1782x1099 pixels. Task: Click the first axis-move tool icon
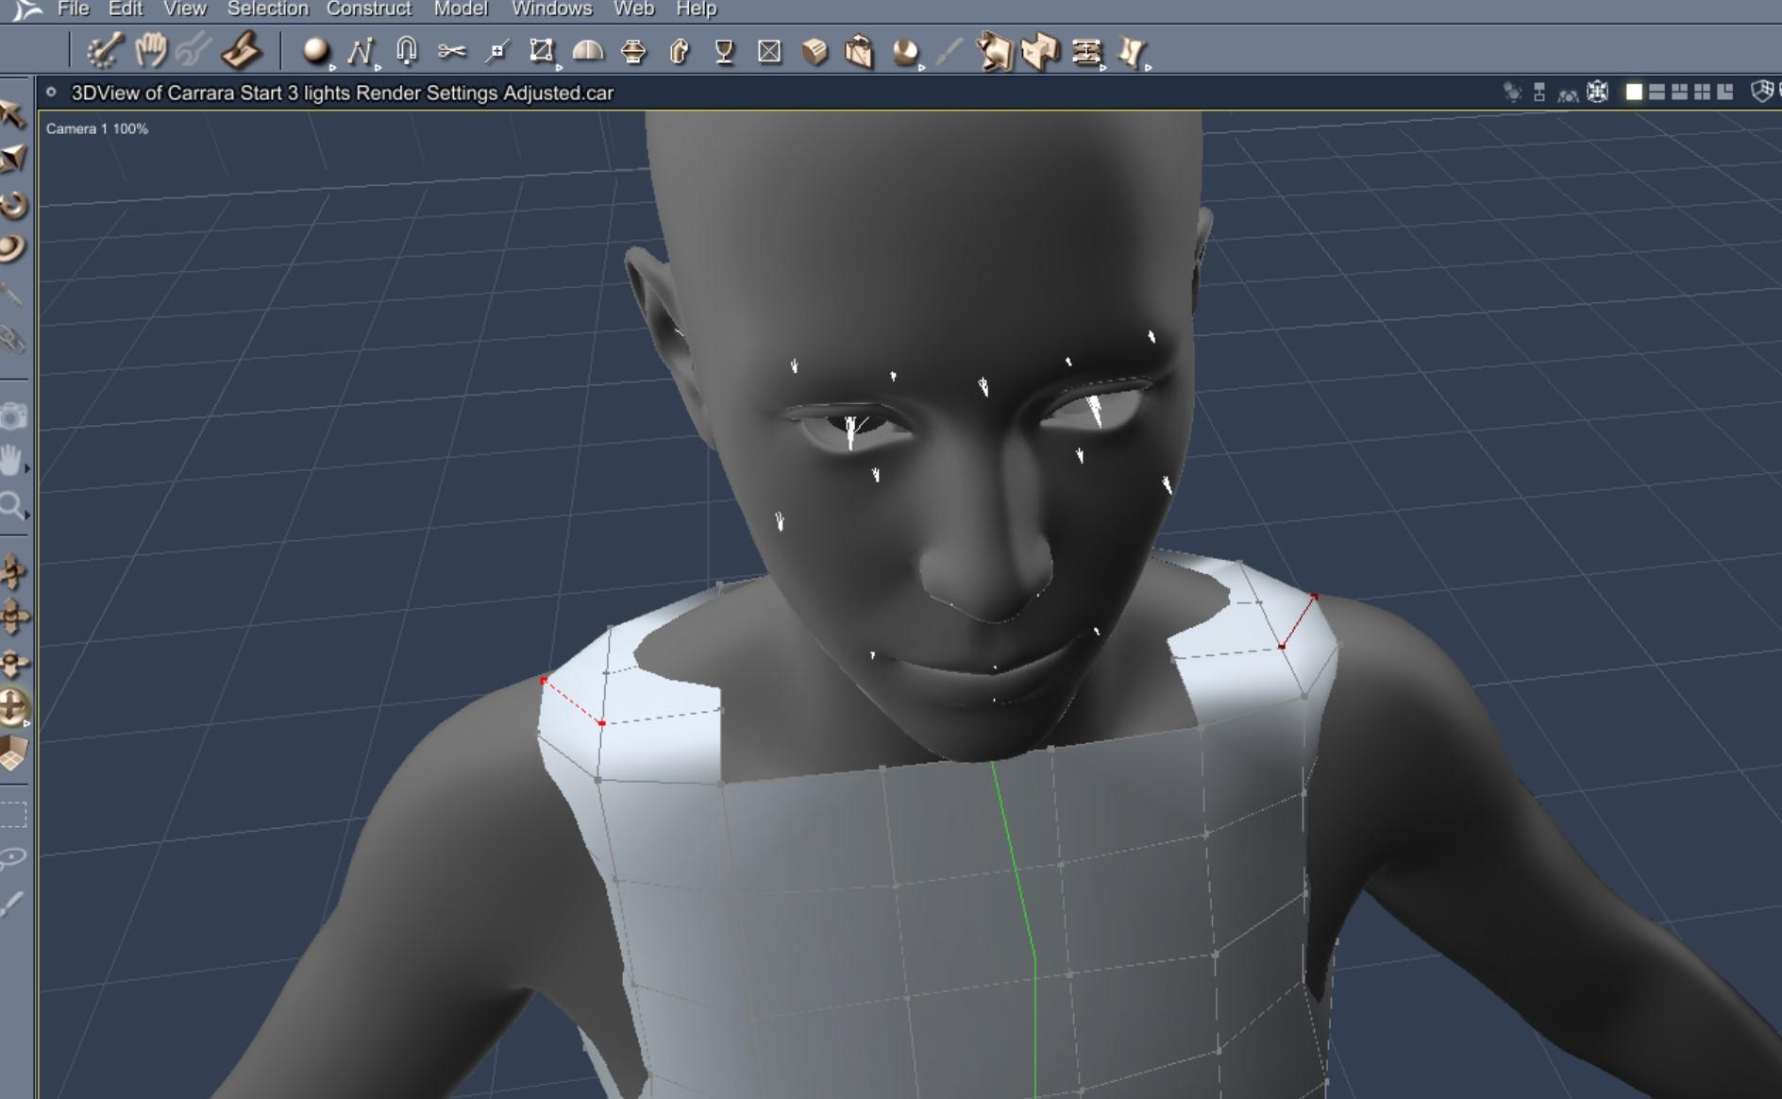coord(13,571)
